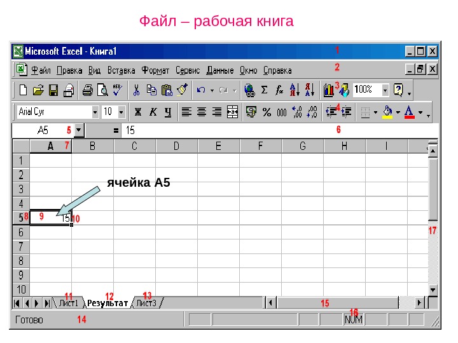458x343 pixels.
Task: Open the 100% zoom dropdown
Action: point(385,90)
